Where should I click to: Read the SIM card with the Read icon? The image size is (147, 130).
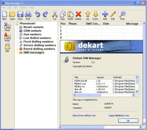[x=7, y=27]
